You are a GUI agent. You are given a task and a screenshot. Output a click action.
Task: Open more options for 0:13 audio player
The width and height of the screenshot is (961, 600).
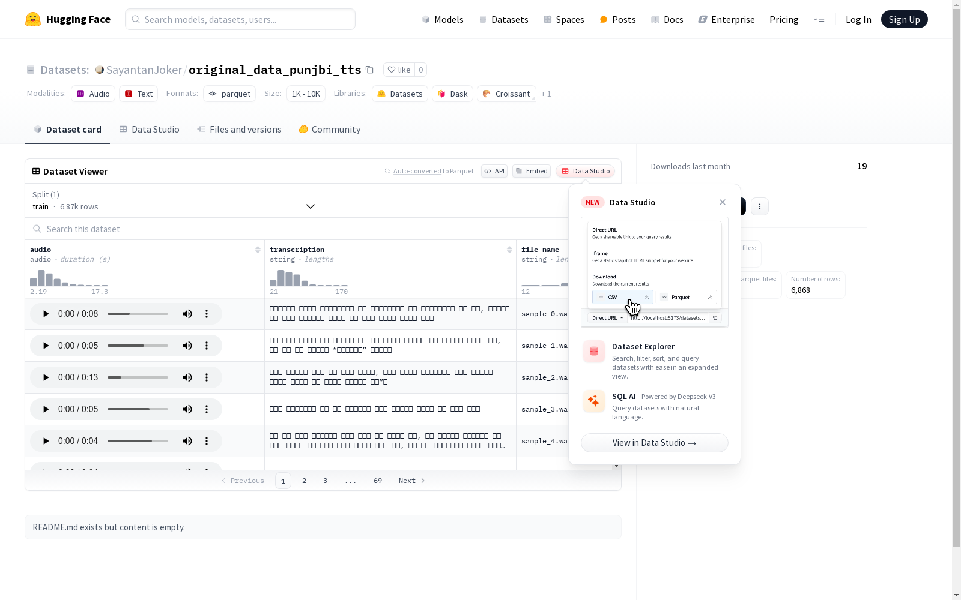coord(207,377)
